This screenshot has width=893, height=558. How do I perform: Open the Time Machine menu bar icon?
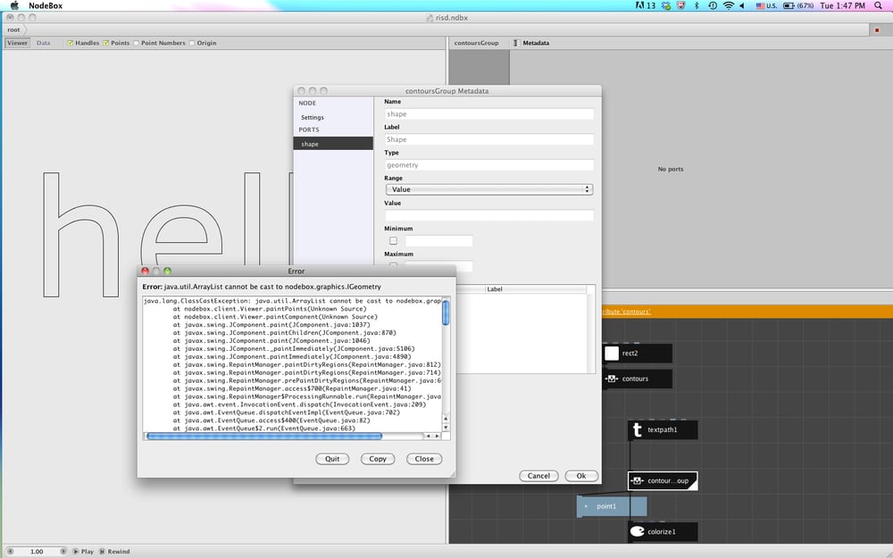point(713,5)
